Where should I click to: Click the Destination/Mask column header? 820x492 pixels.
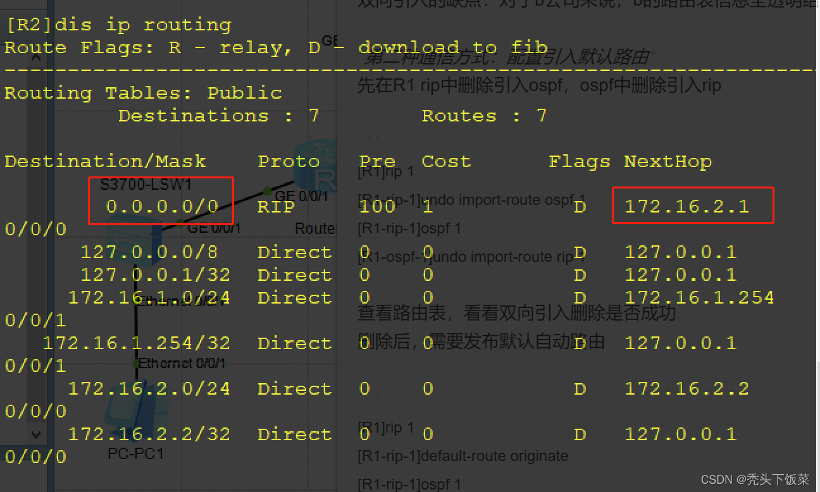(x=106, y=161)
